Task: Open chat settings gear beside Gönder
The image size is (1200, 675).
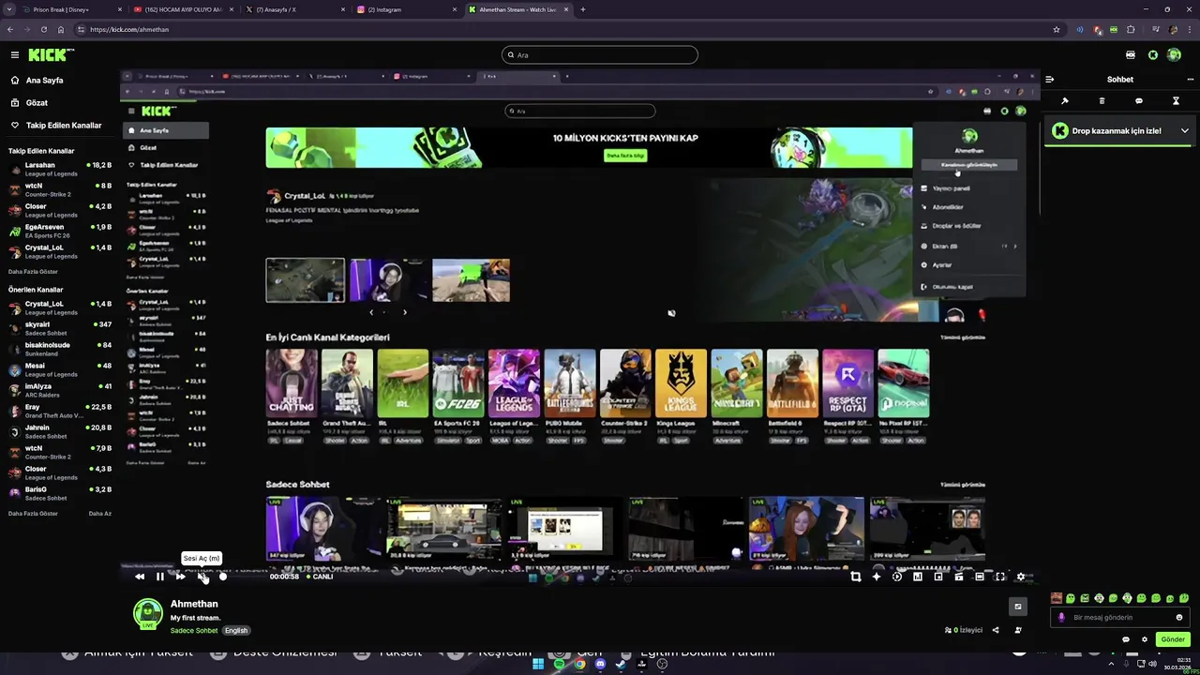Action: coord(1145,639)
